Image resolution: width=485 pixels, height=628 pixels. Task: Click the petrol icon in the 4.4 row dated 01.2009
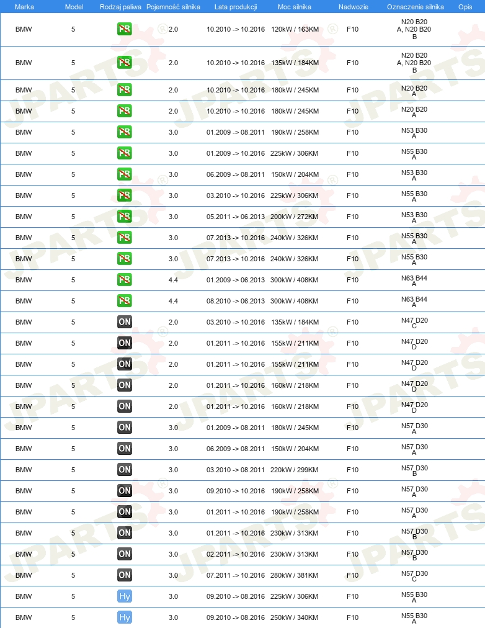125,279
